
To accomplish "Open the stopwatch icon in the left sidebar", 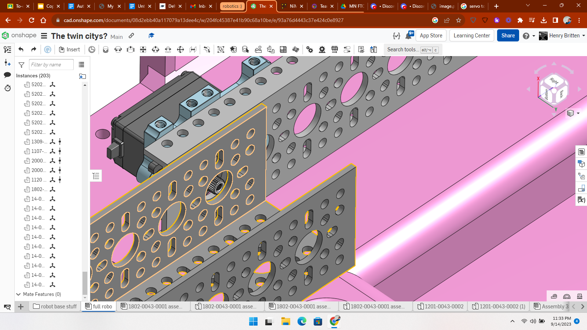I will click(x=7, y=88).
